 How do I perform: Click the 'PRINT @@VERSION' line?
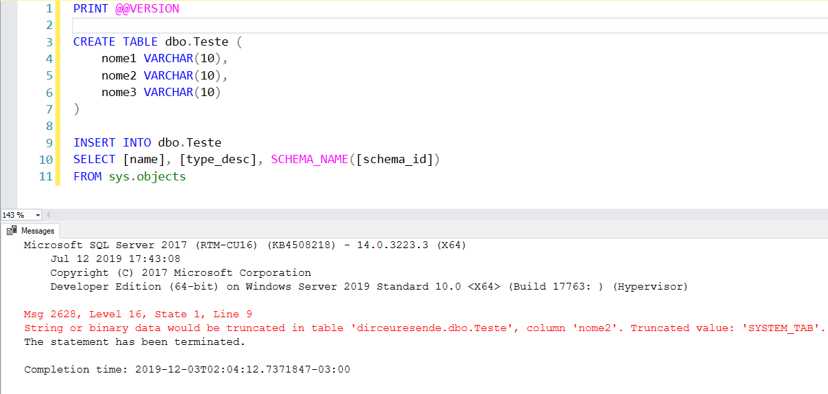point(126,8)
